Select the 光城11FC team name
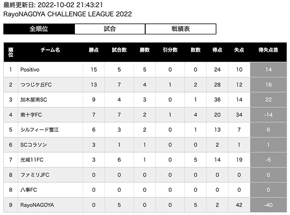290x215 pixels. (x=31, y=160)
